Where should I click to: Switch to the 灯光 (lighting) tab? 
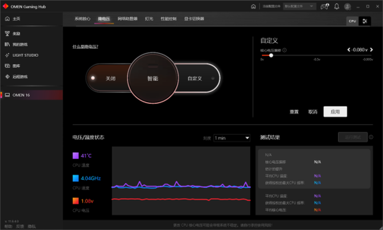(149, 19)
